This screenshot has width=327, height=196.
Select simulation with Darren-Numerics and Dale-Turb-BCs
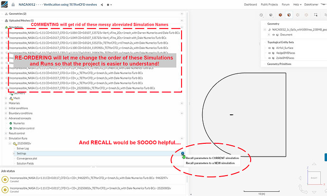click(x=94, y=33)
